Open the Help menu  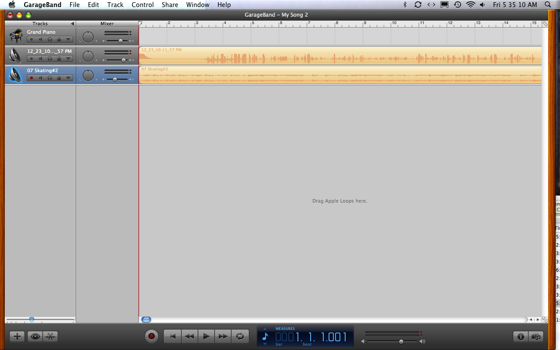224,5
